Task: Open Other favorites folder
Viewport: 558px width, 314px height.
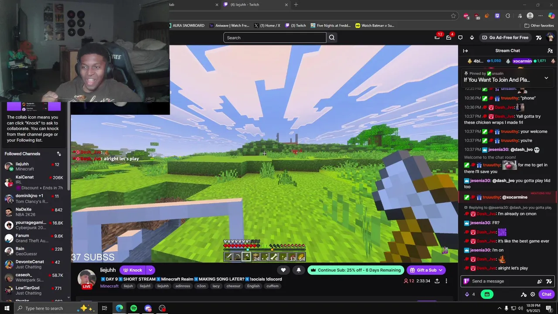Action: [539, 25]
